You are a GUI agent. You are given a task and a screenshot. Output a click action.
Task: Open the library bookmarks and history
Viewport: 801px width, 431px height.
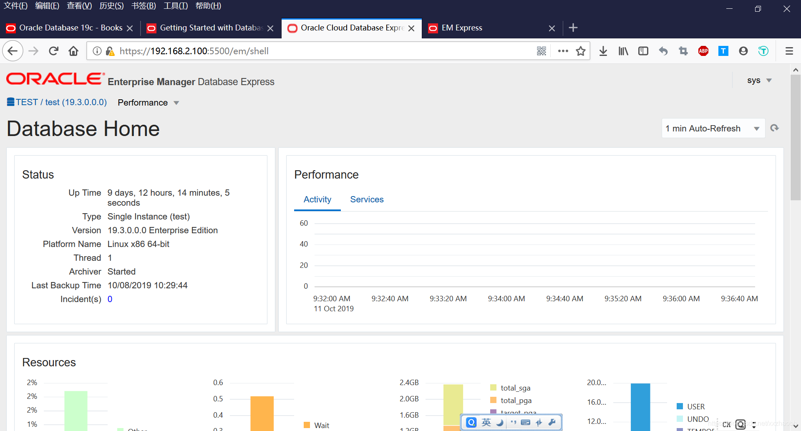623,51
